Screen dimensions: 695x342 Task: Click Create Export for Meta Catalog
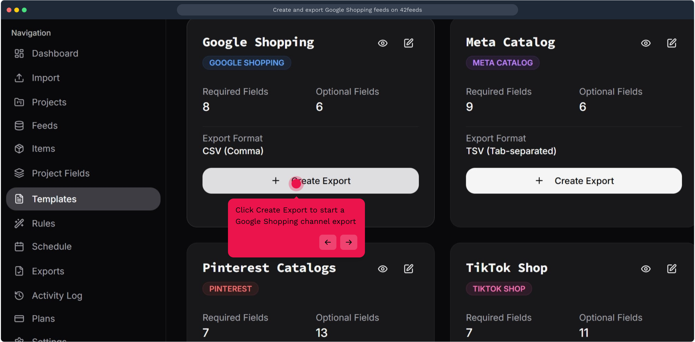574,181
